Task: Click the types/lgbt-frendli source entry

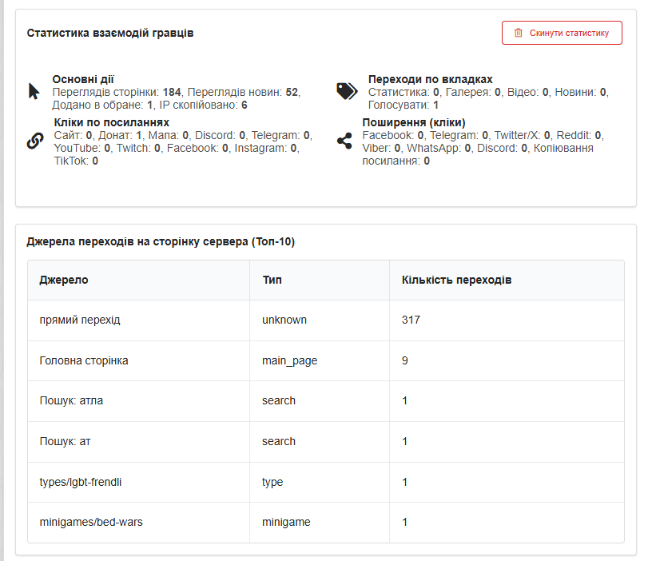Action: pyautogui.click(x=81, y=482)
